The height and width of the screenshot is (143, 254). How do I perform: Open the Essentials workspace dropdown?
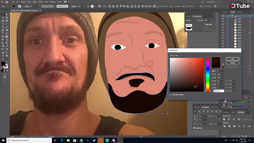[212, 2]
